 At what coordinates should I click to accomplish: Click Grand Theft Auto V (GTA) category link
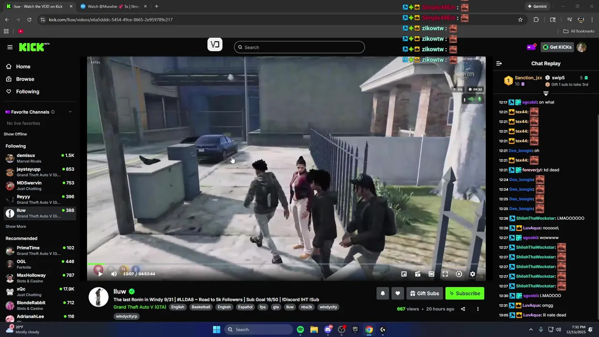(x=139, y=307)
